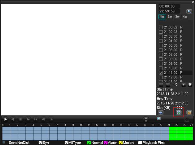Check the 21:12:00 recording checkbox

161,77
